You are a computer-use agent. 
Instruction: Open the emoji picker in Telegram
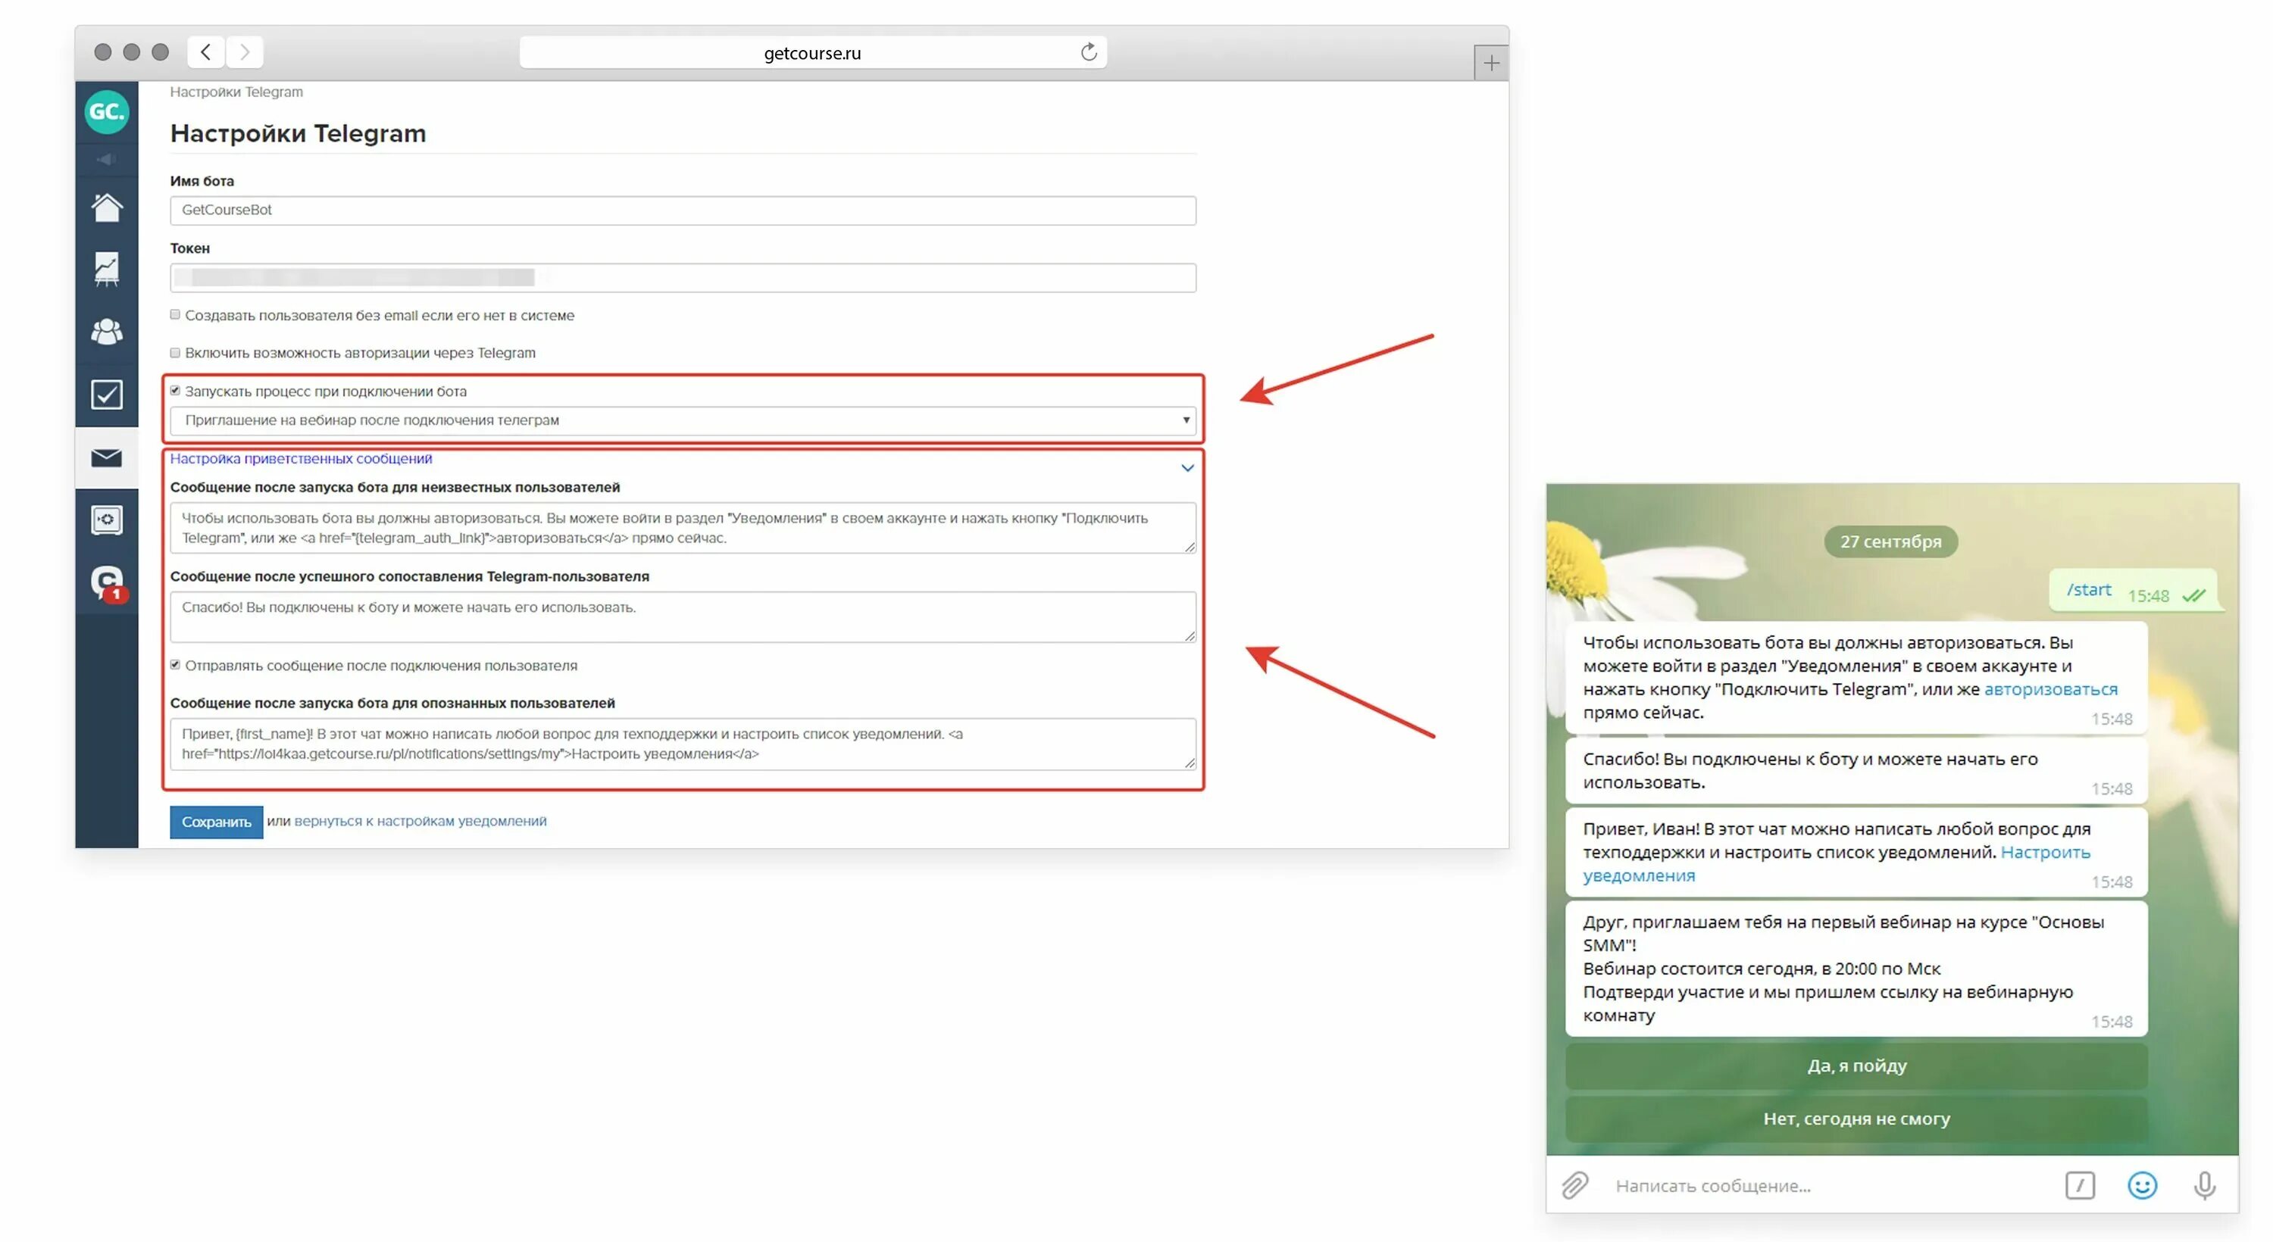(x=2141, y=1184)
